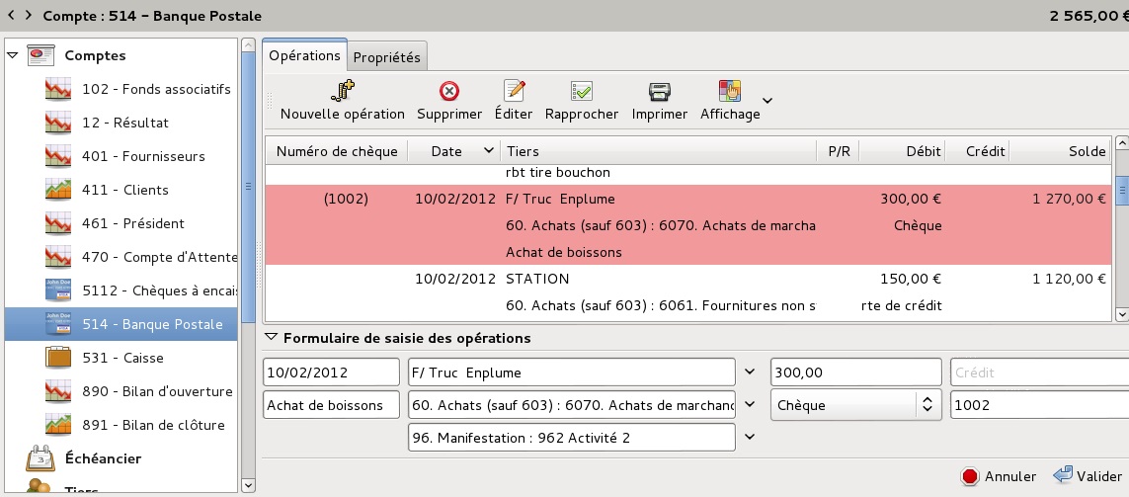Switch to the Propriétés tab
Screen dimensions: 1129x497
pos(386,57)
